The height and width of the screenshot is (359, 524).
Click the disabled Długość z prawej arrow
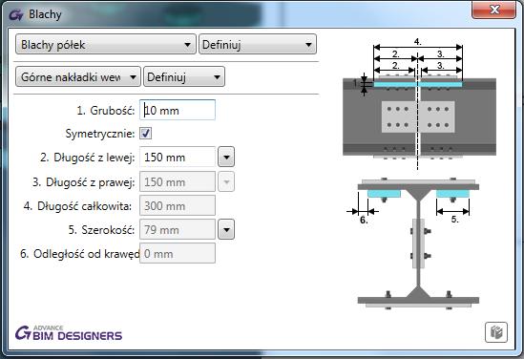point(226,181)
